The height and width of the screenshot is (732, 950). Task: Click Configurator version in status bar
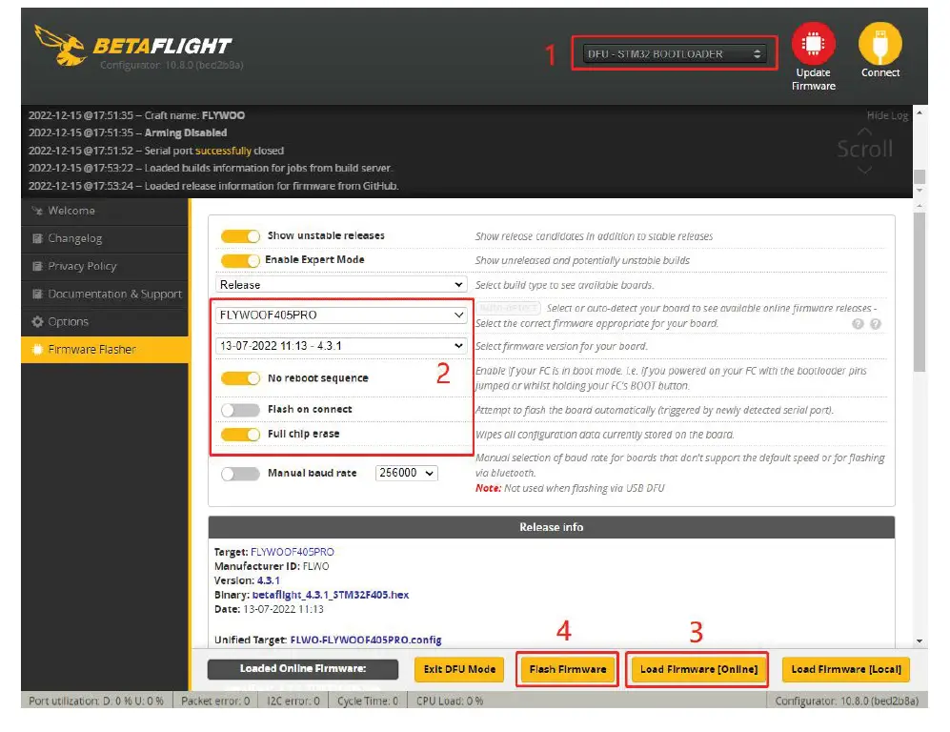coord(846,701)
